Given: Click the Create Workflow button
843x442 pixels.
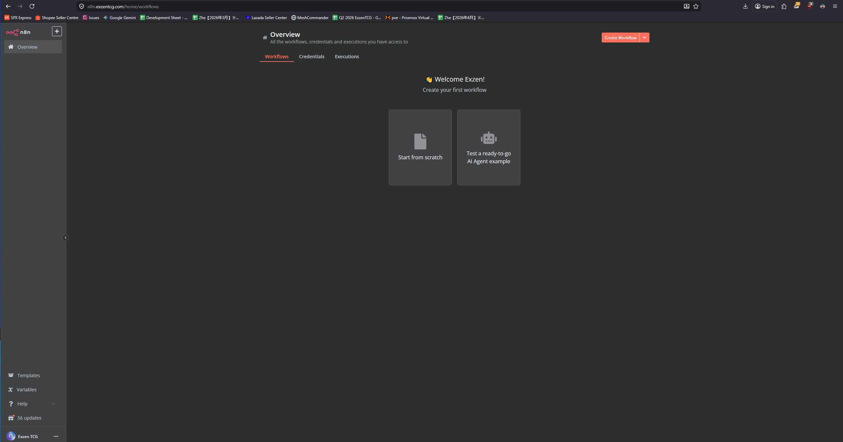Looking at the screenshot, I should coord(620,37).
